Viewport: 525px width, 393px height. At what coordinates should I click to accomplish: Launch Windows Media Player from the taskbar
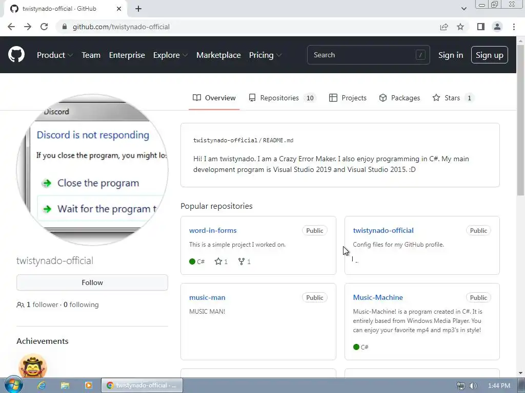point(88,385)
